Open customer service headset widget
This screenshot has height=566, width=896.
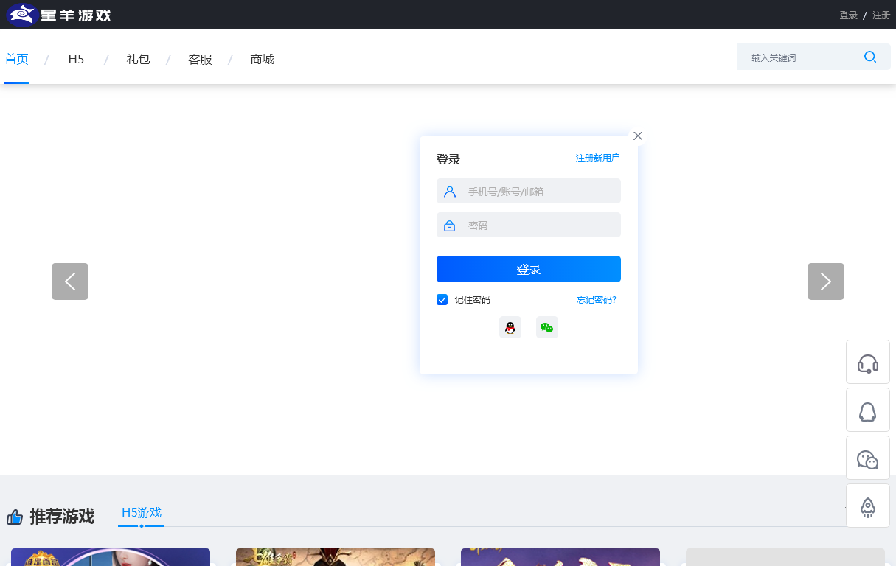(868, 362)
